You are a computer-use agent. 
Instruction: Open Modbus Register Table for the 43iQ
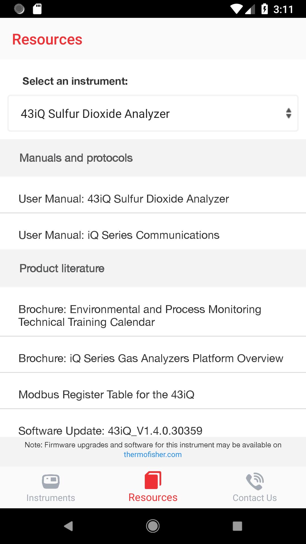click(x=153, y=395)
